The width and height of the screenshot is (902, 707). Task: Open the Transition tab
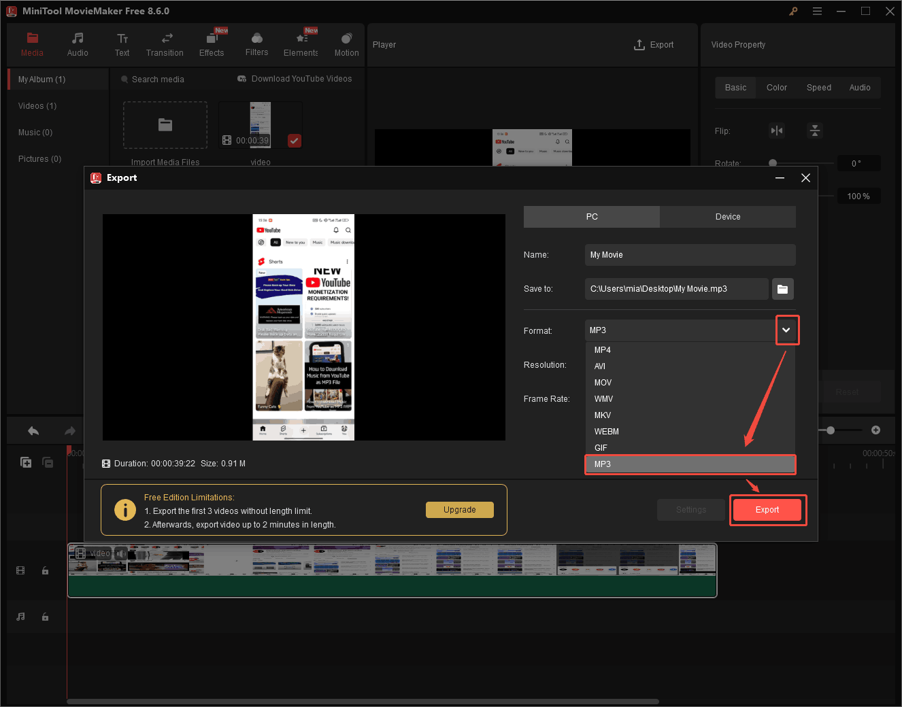[165, 45]
